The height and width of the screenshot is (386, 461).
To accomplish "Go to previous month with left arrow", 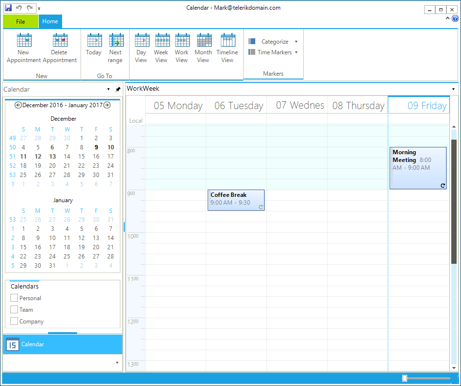I will [x=18, y=105].
